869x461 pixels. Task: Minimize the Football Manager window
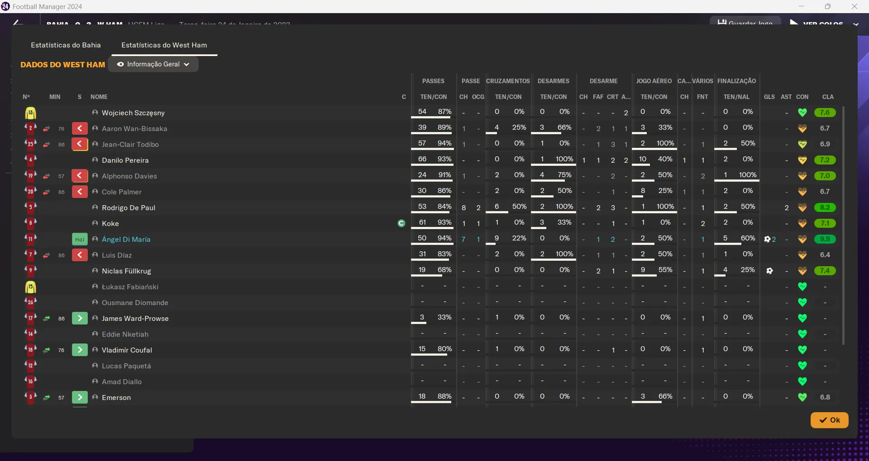[x=802, y=6]
